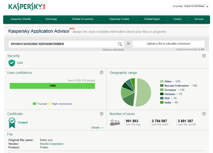Click the red 'Beta' label
Screen dimensions: 213x153
tap(72, 29)
